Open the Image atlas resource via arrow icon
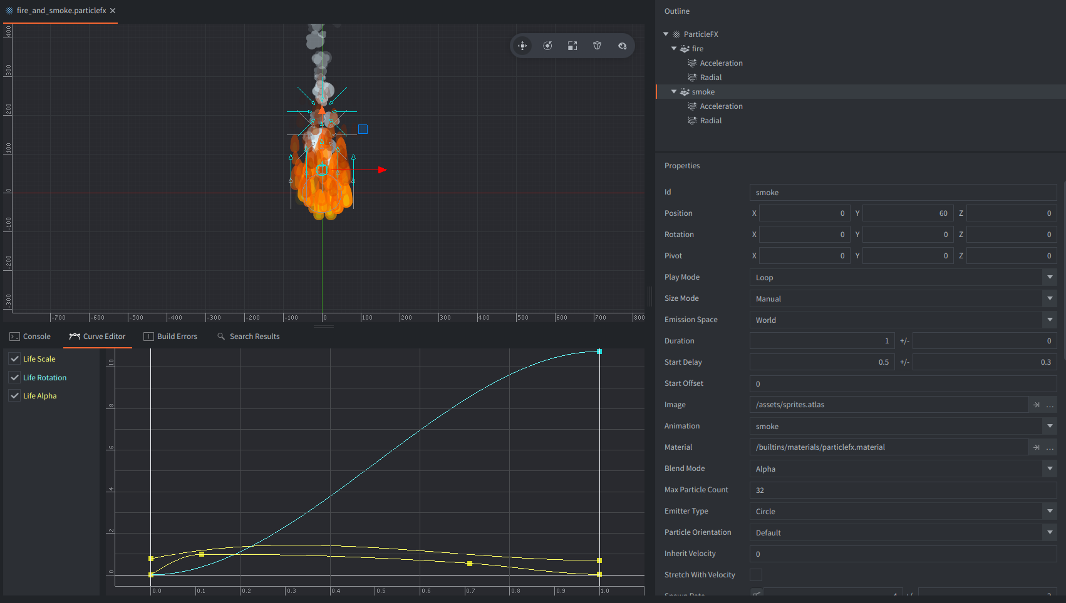This screenshot has width=1066, height=603. point(1036,405)
